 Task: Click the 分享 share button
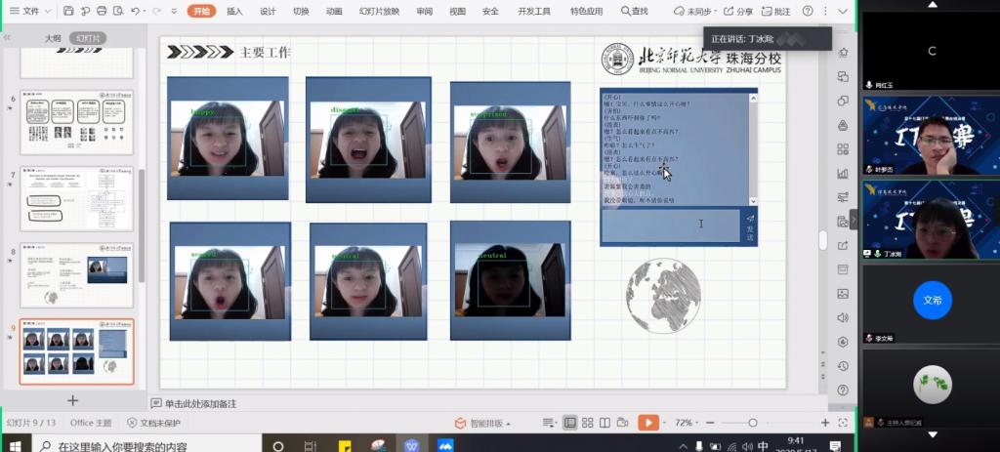point(738,12)
